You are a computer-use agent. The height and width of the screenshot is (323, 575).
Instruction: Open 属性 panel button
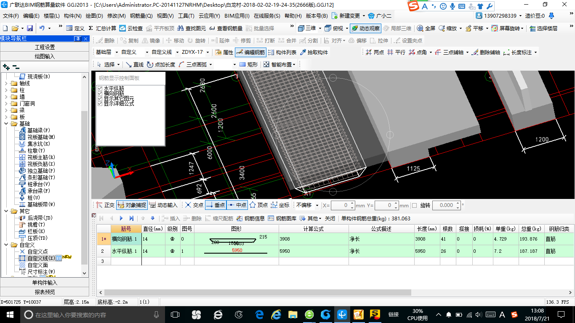click(x=224, y=53)
